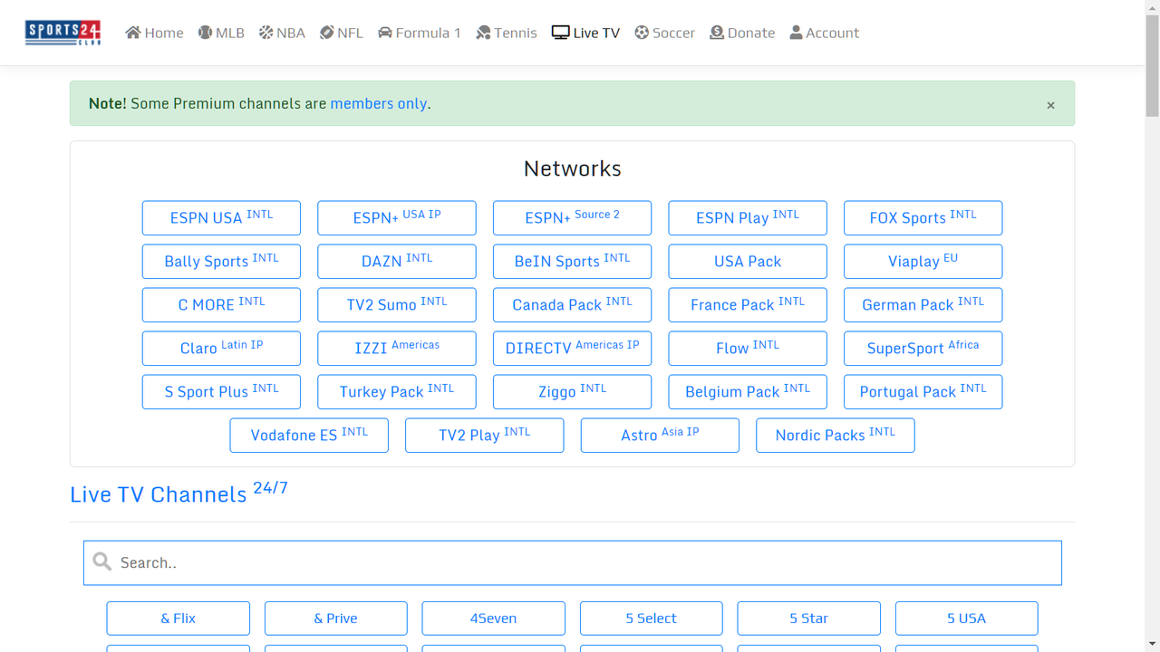Click the Sports24 Club logo
The width and height of the screenshot is (1160, 652).
coord(63,33)
